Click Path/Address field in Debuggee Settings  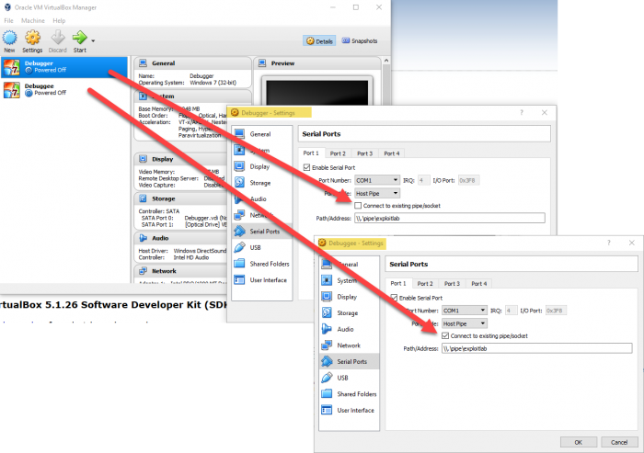click(x=536, y=348)
